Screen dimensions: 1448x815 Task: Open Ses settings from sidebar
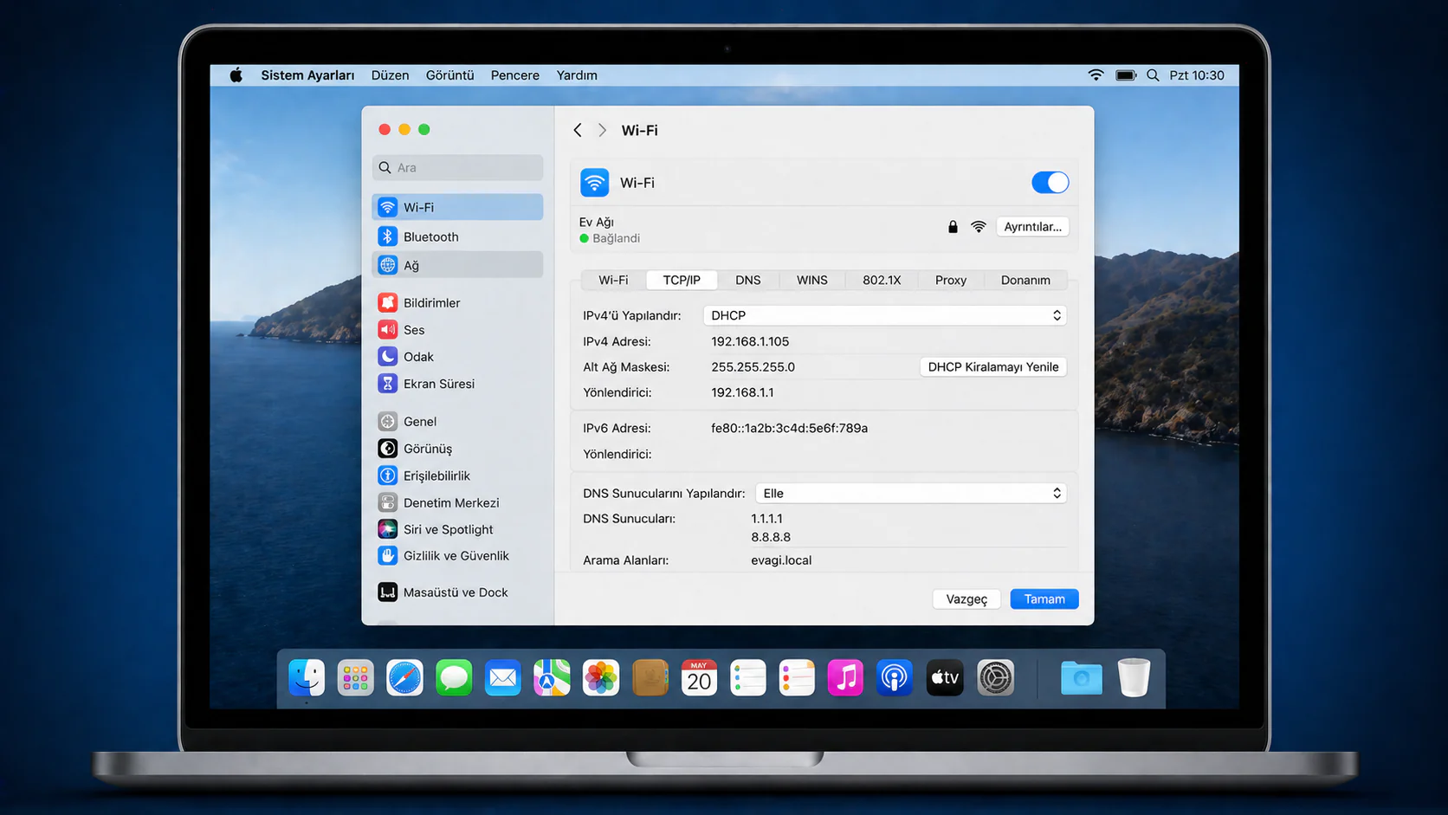point(413,329)
